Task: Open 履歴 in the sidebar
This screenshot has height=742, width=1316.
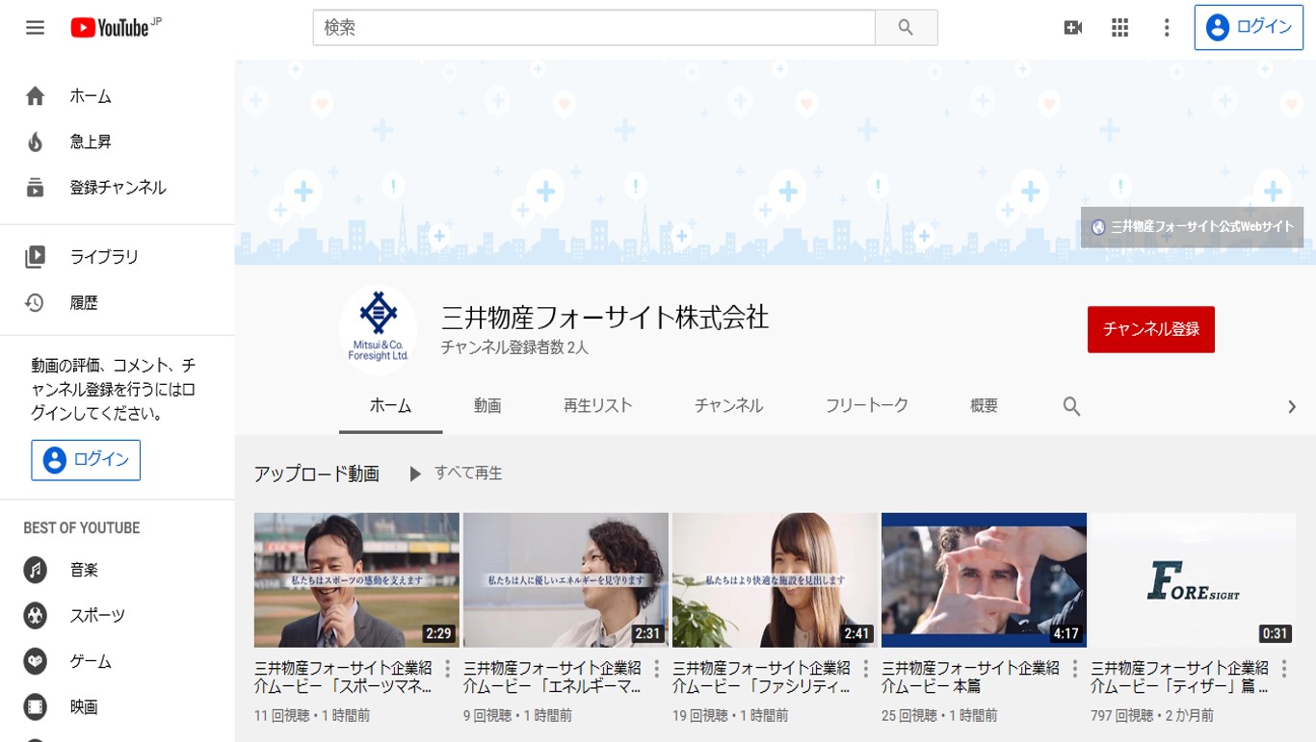Action: [84, 302]
